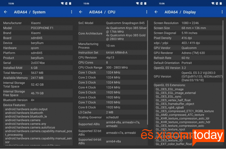Select the Bluetooth Version 4+ row

pyautogui.click(x=38, y=100)
